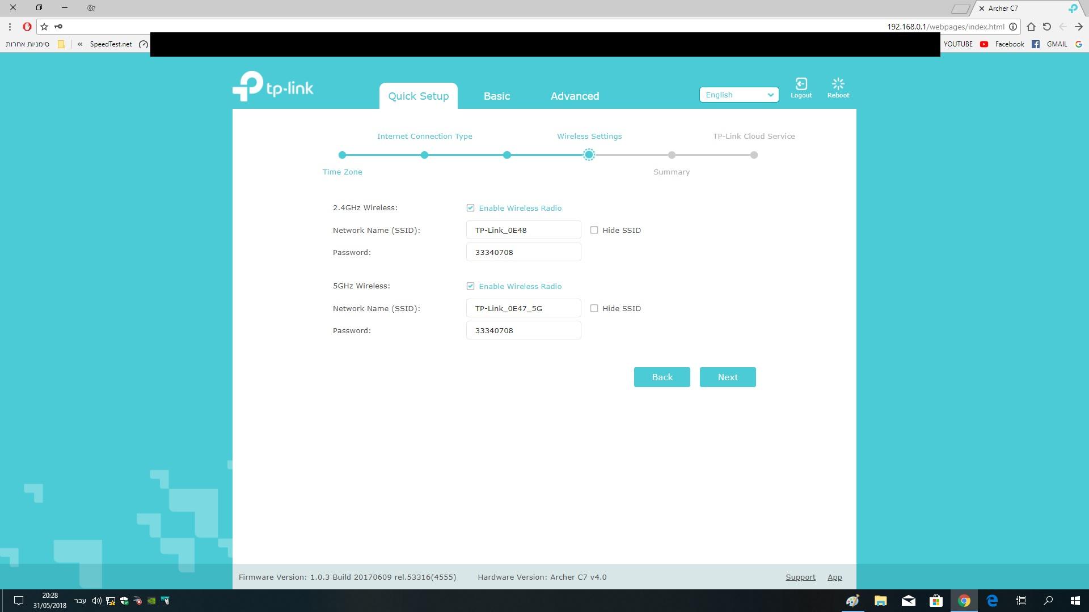Click the red Opera-style extension icon

27,27
